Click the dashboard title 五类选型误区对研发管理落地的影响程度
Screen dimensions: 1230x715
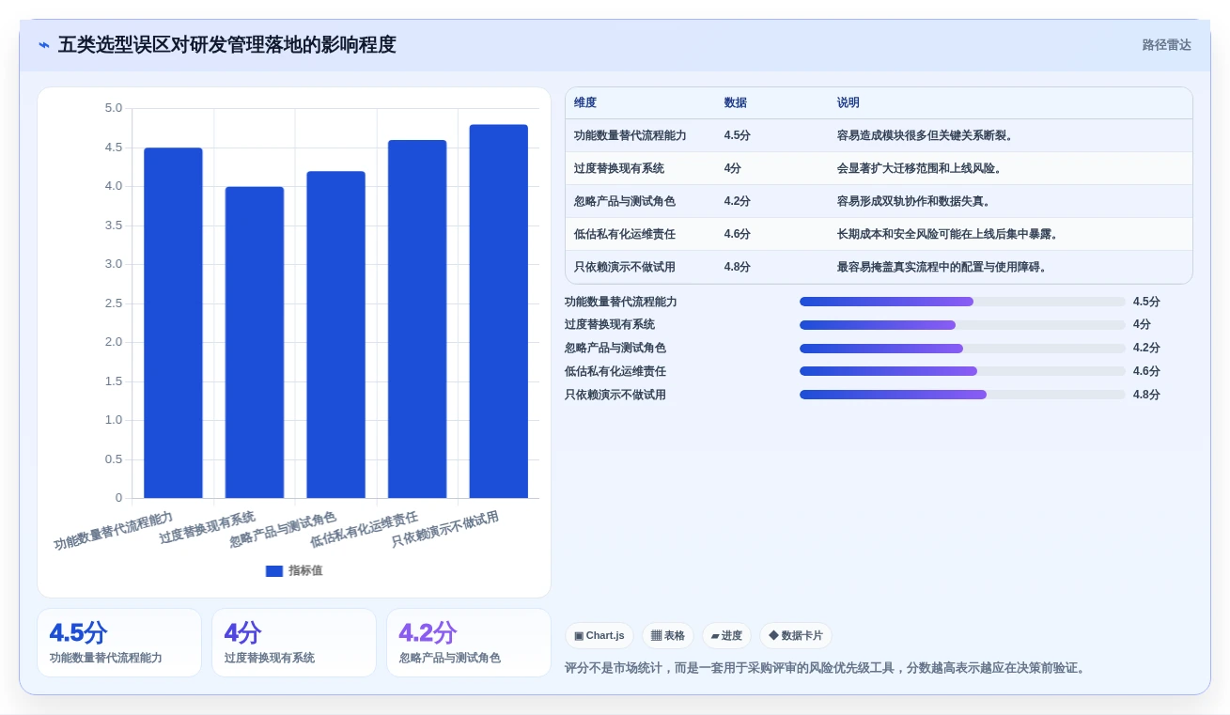[x=226, y=45]
